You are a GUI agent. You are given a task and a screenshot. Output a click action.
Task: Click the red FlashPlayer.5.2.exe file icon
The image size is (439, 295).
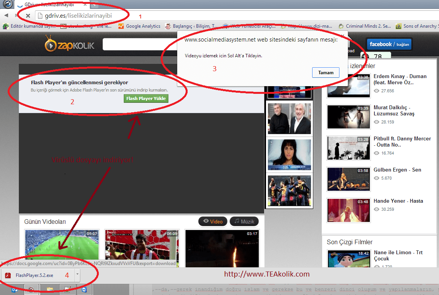click(8, 275)
